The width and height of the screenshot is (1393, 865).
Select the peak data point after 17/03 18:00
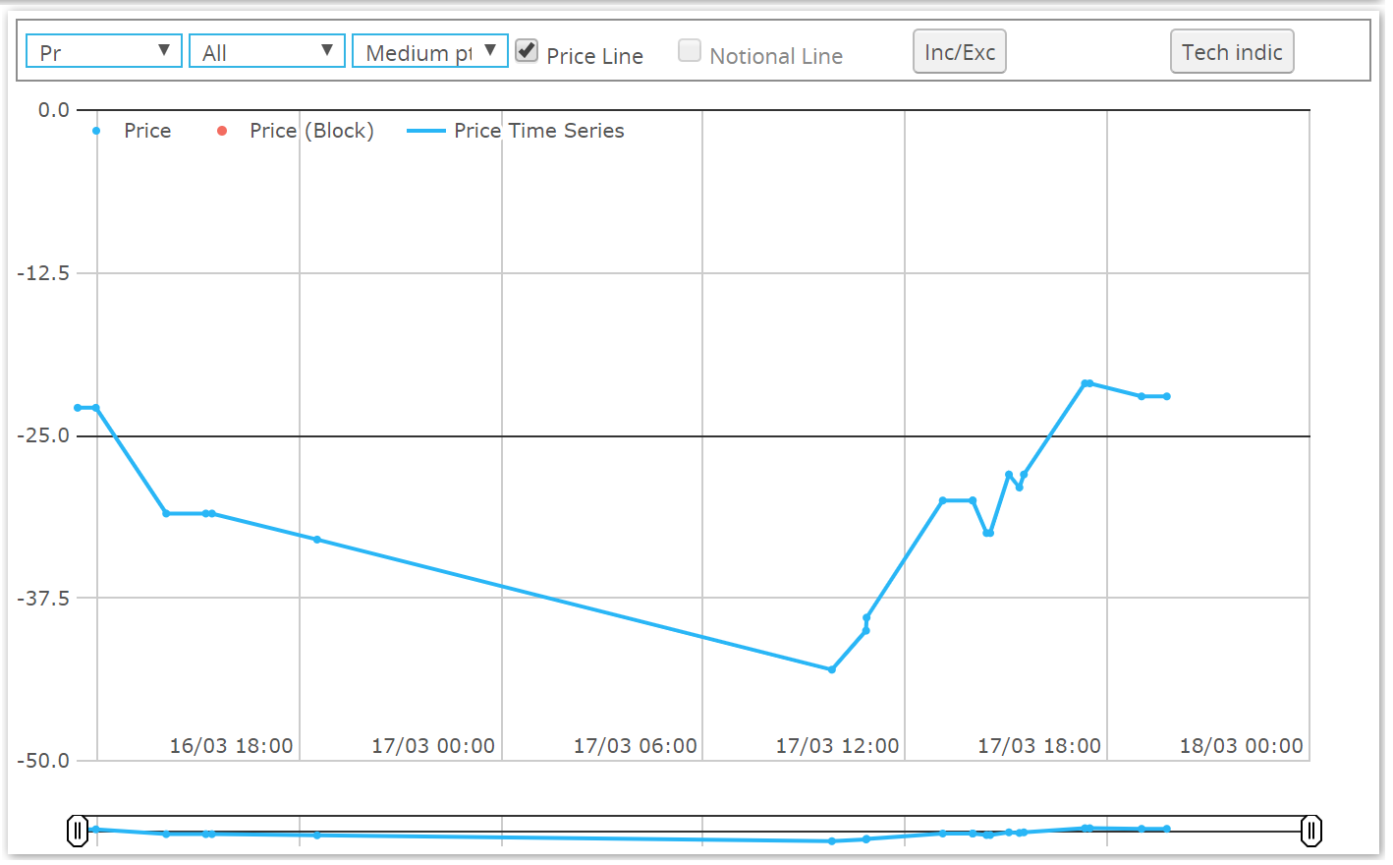(x=1087, y=384)
